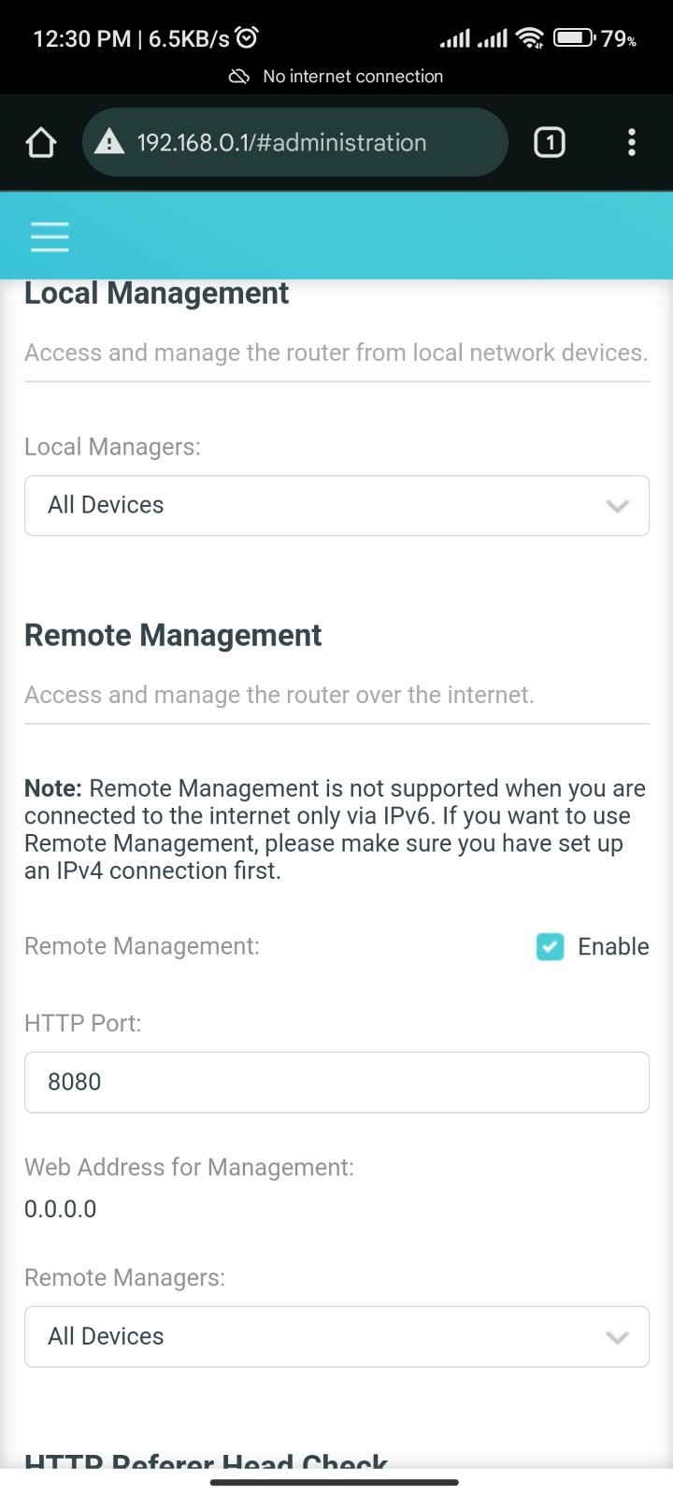Tap the browser home icon
The height and width of the screenshot is (1496, 673).
pyautogui.click(x=41, y=143)
